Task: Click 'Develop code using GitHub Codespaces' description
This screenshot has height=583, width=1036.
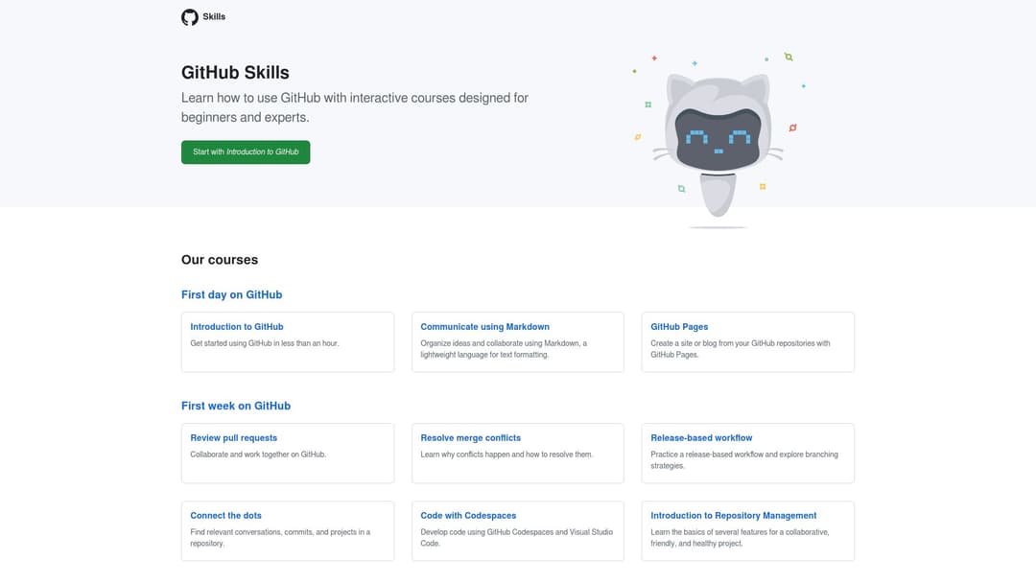Action: coord(517,537)
